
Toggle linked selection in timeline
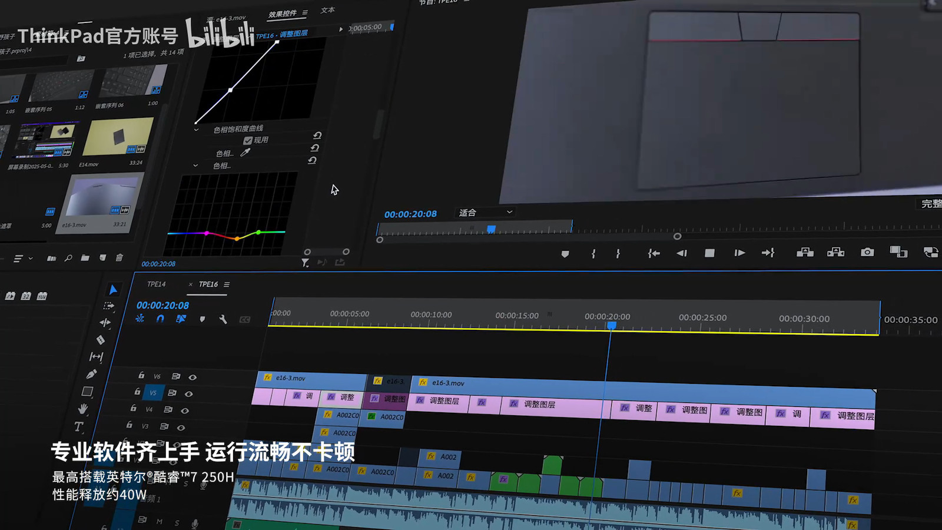coord(181,319)
